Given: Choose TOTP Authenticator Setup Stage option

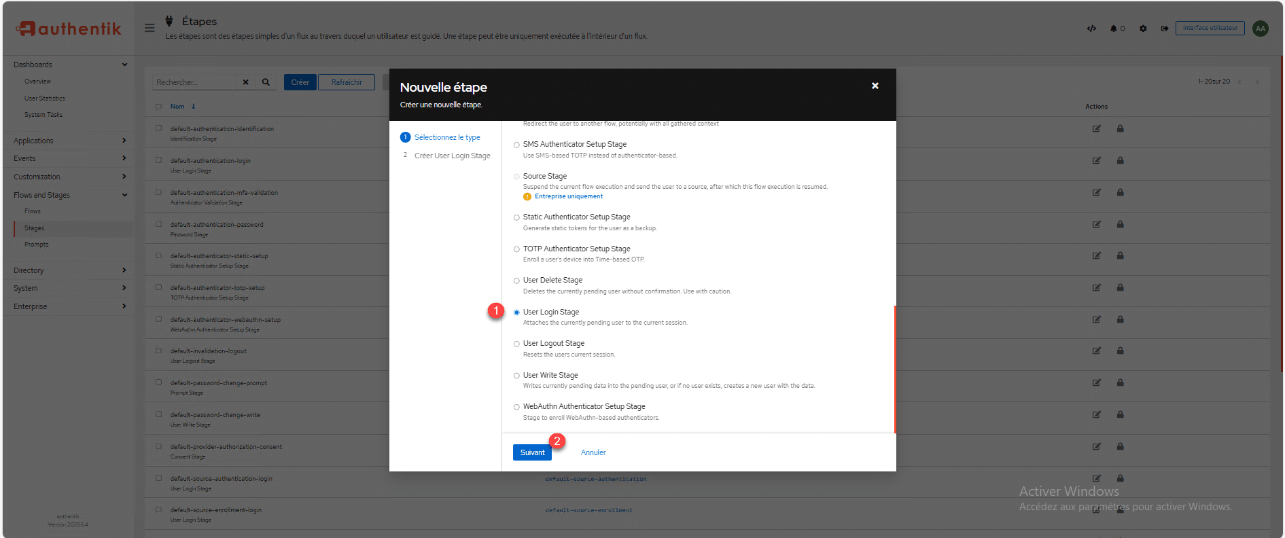Looking at the screenshot, I should [516, 249].
